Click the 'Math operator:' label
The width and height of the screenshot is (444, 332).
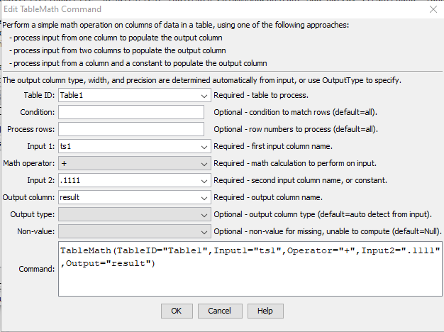tap(29, 163)
